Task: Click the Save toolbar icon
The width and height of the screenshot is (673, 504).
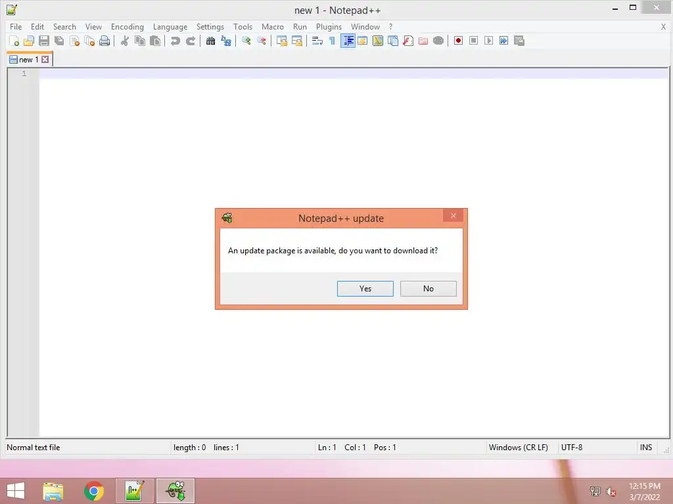Action: click(x=44, y=41)
